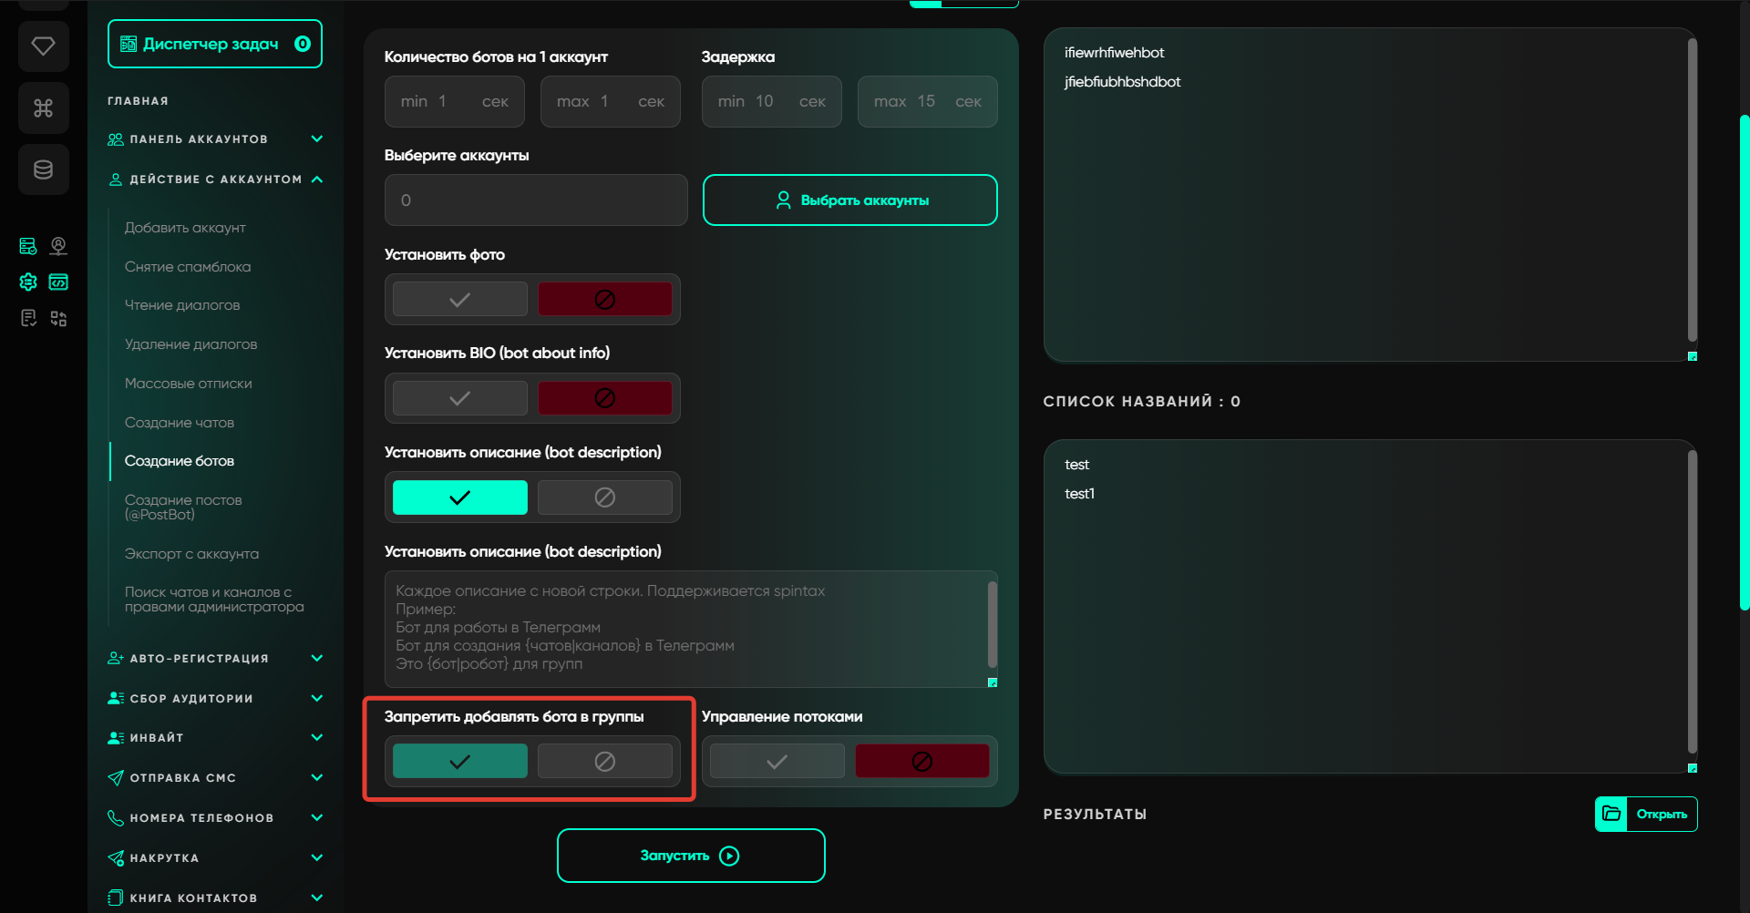The image size is (1750, 913).
Task: Enable the Установить фото checkmark option
Action: click(459, 299)
